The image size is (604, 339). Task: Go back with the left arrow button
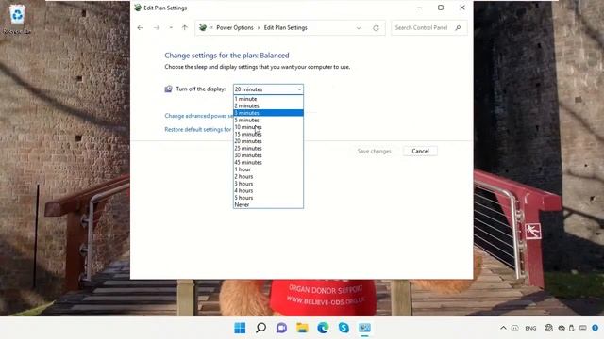141,27
